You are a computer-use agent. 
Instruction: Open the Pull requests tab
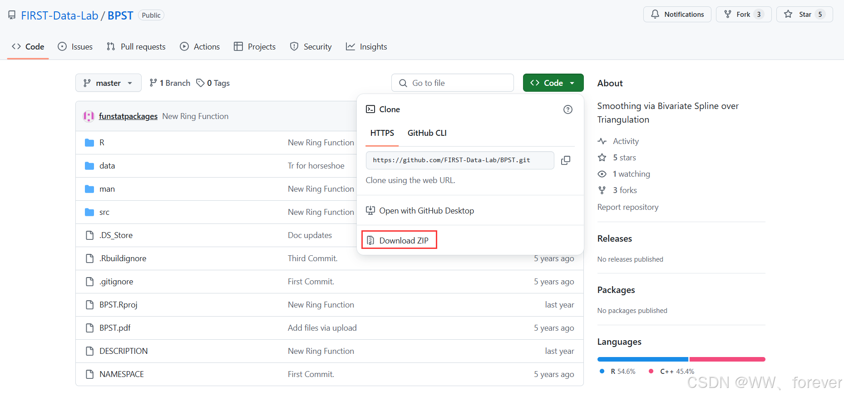coord(136,47)
